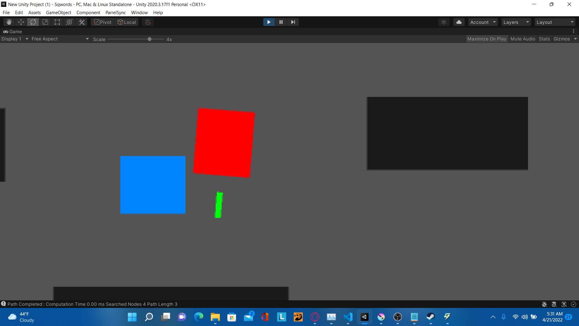This screenshot has width=579, height=326.
Task: Click the Play button to start game
Action: (269, 22)
